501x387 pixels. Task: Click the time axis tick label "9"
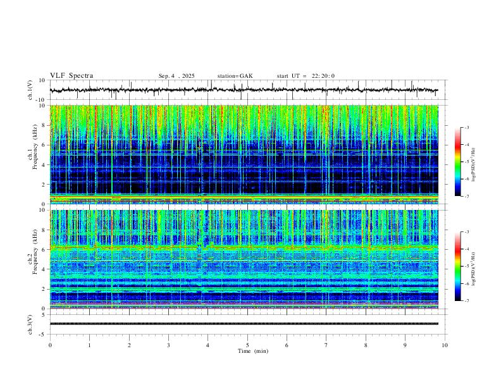tap(405, 345)
